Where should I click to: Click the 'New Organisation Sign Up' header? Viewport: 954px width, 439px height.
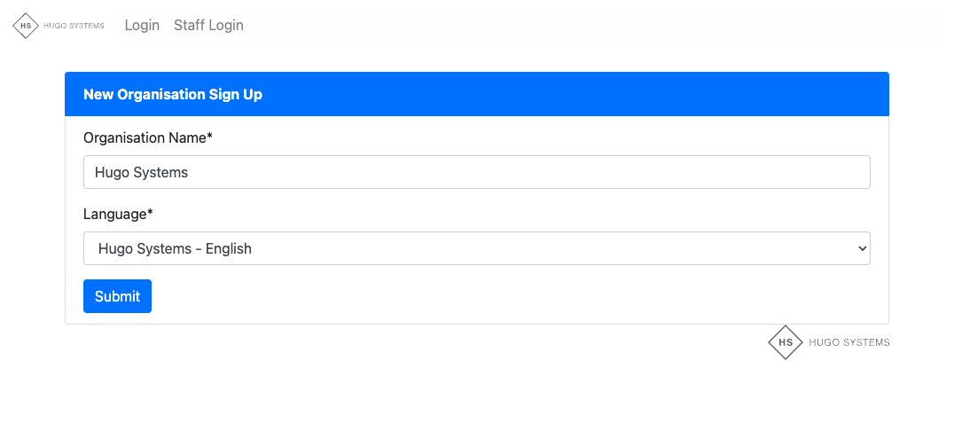coord(173,94)
